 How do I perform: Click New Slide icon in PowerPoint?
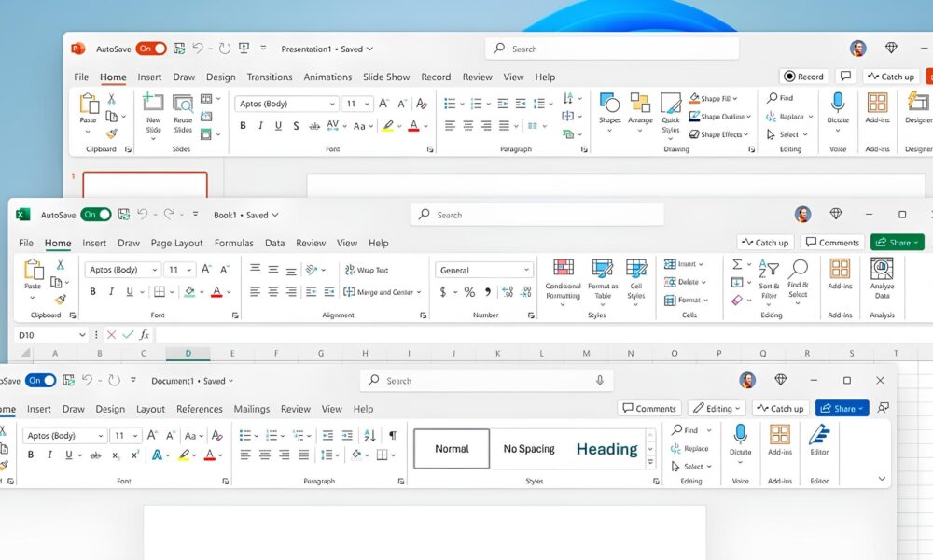pos(153,103)
